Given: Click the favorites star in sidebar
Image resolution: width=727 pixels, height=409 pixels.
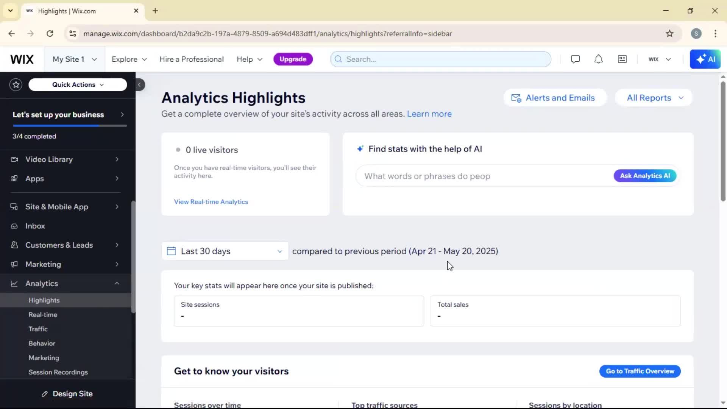Looking at the screenshot, I should (16, 84).
